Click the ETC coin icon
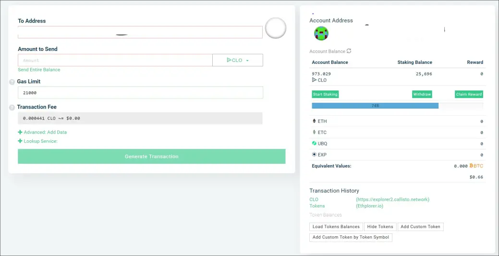This screenshot has height=256, width=499. (315, 133)
